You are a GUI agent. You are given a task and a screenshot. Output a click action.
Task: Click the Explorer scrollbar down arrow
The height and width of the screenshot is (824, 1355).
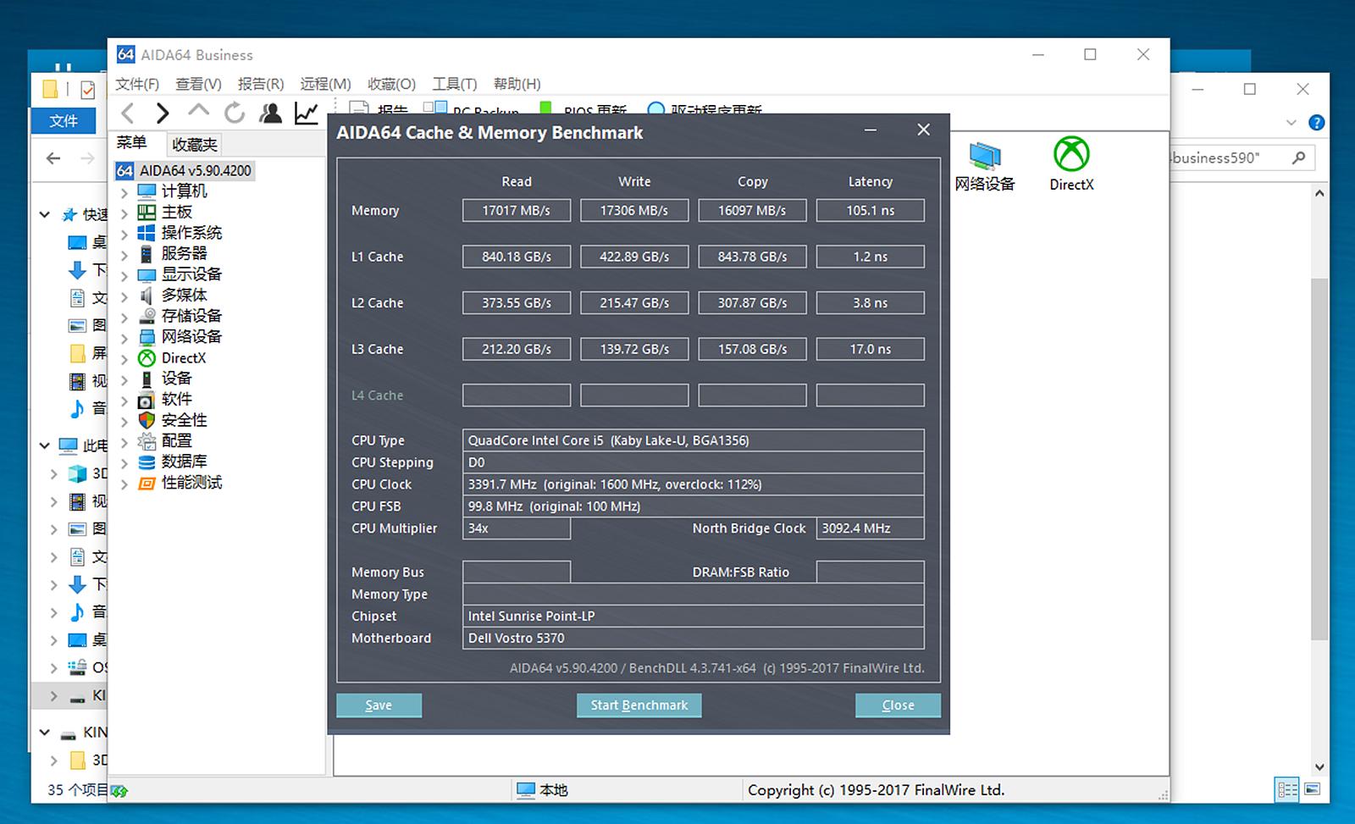tap(1319, 767)
